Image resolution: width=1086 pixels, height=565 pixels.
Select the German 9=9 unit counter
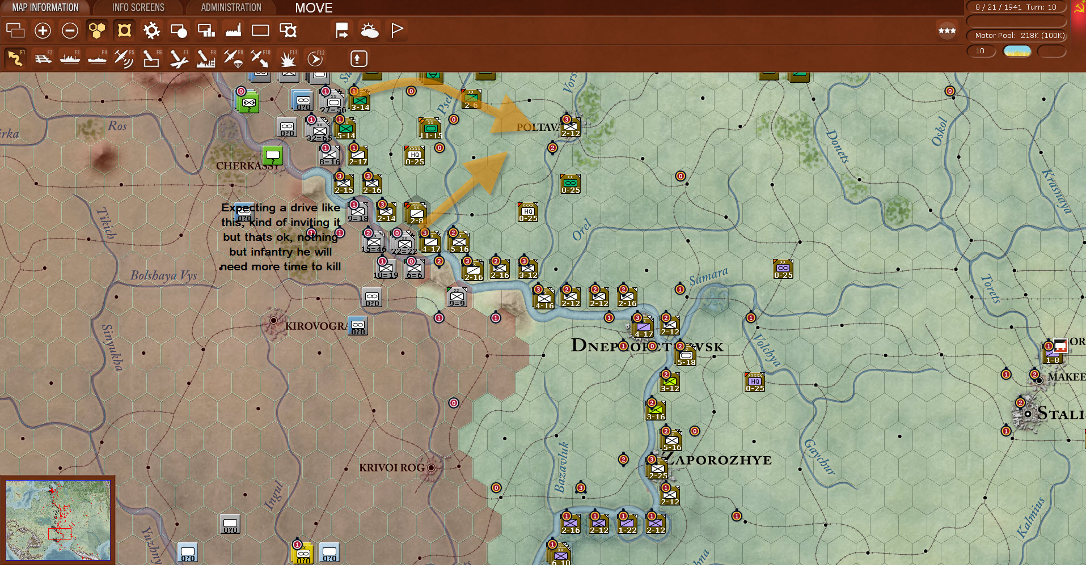click(457, 297)
